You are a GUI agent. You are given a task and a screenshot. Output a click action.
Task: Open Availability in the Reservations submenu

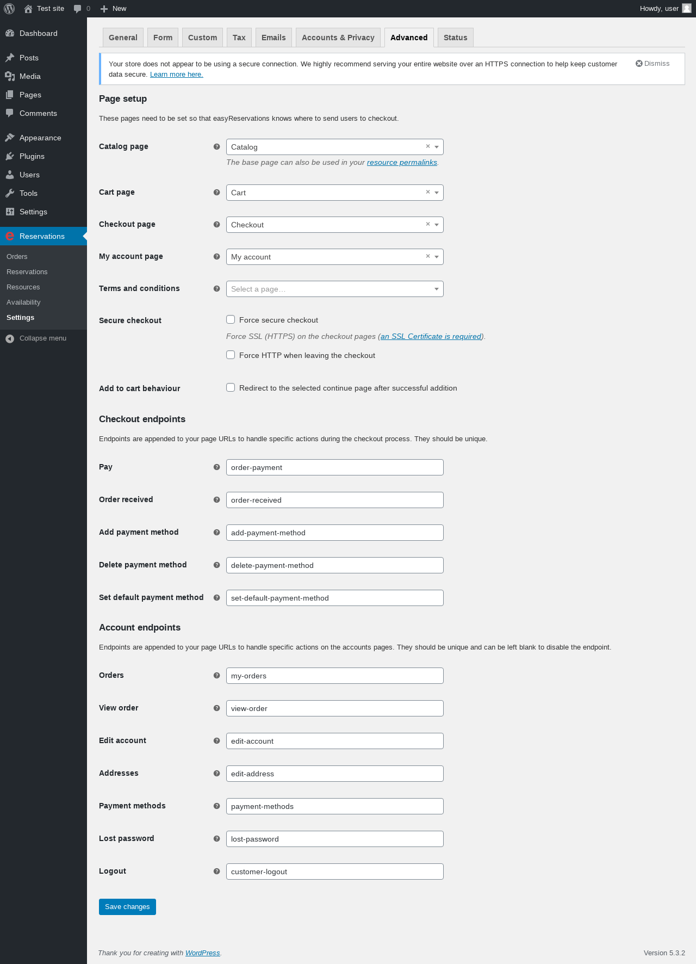pyautogui.click(x=23, y=302)
